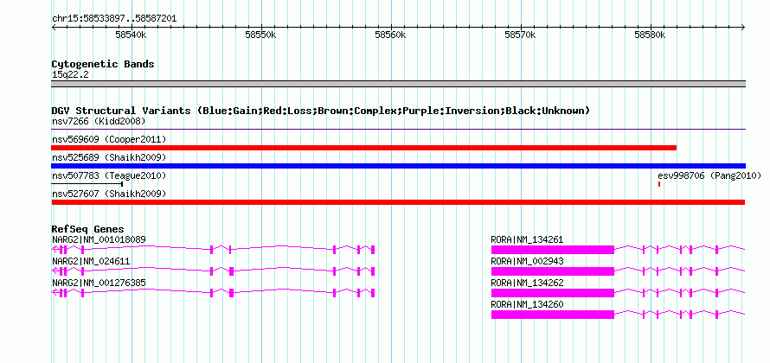Image resolution: width=770 pixels, height=363 pixels.
Task: Click the nsv569609 (Cooper2011) variant label
Action: 109,140
